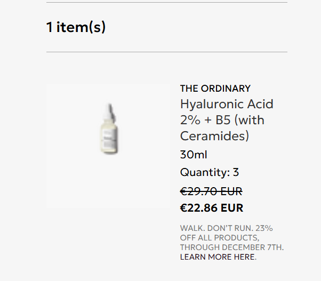Click the divider line below 1 item(s)
The height and width of the screenshot is (281, 321).
tap(166, 52)
